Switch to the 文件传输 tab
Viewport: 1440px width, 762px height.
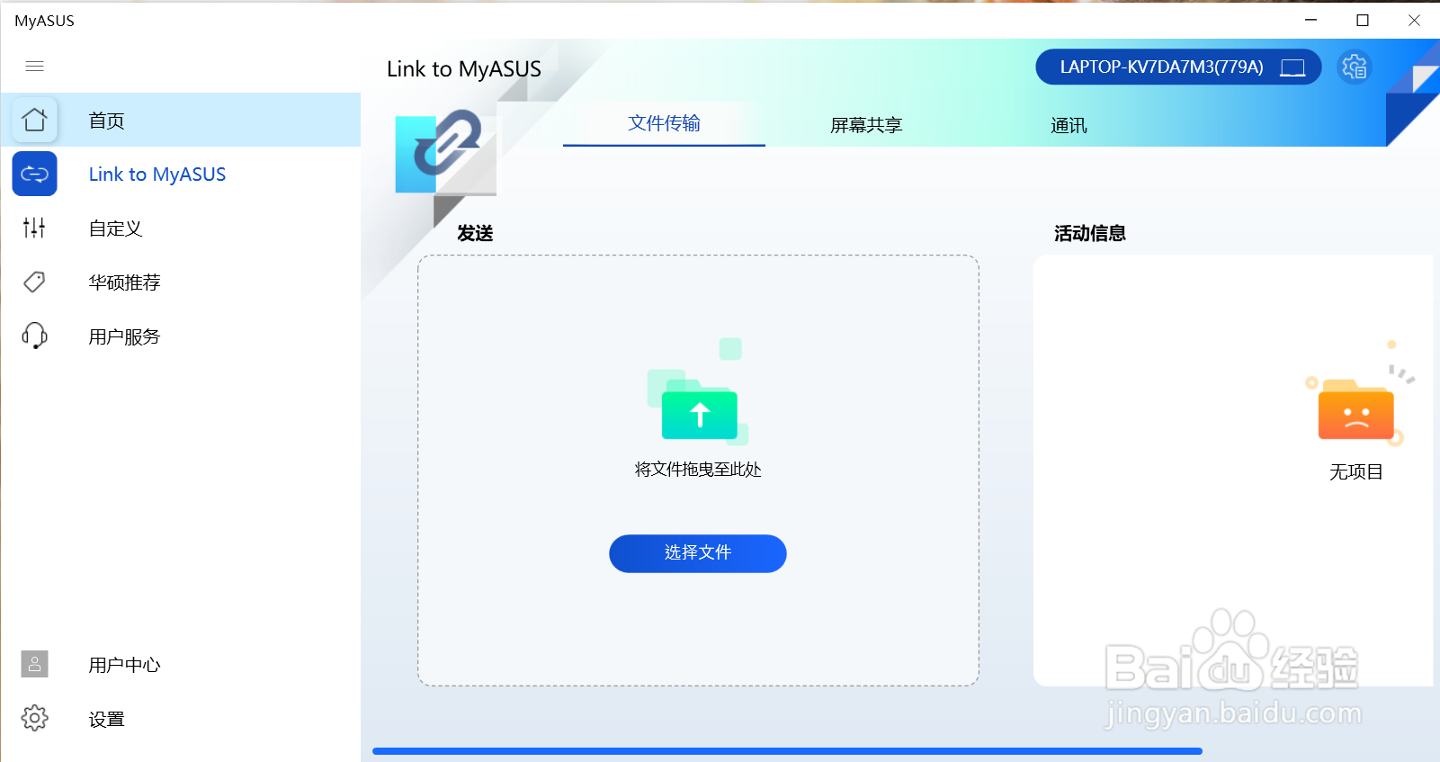[x=664, y=123]
